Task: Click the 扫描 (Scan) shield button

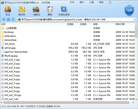Action: point(129,11)
